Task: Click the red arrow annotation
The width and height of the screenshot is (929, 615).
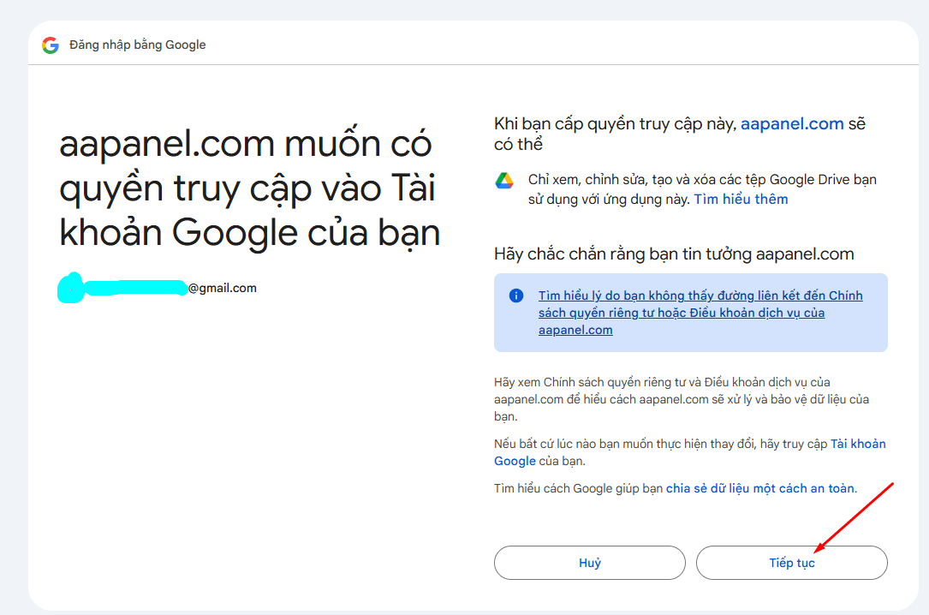Action: click(x=856, y=516)
